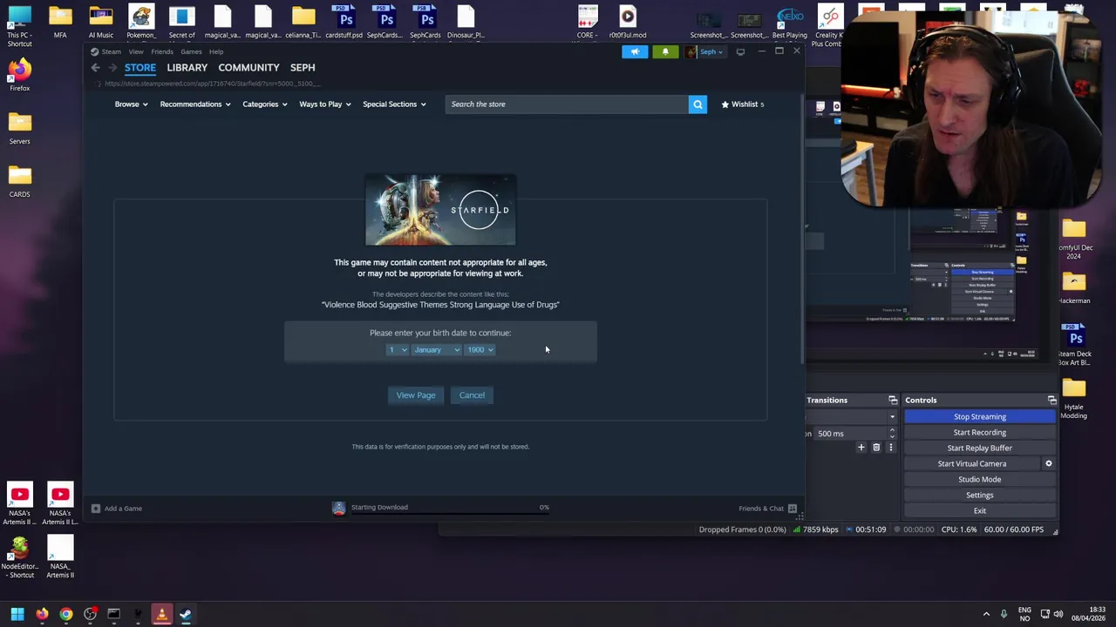Switch to the LIBRARY tab
The height and width of the screenshot is (627, 1116).
coord(187,68)
